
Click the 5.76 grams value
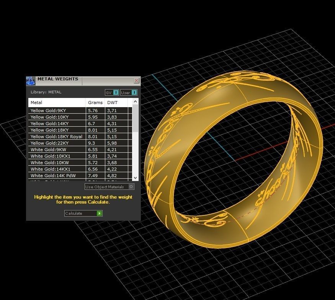[x=93, y=111]
